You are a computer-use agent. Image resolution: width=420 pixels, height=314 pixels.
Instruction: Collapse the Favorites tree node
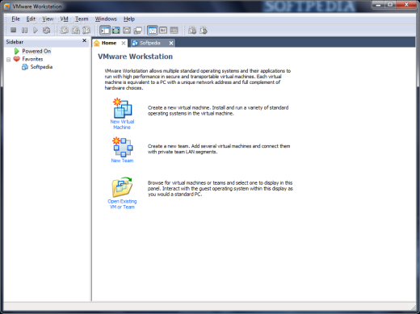8,60
